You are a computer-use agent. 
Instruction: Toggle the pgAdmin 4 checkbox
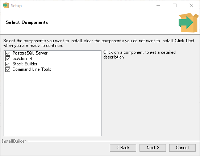[x=8, y=58]
